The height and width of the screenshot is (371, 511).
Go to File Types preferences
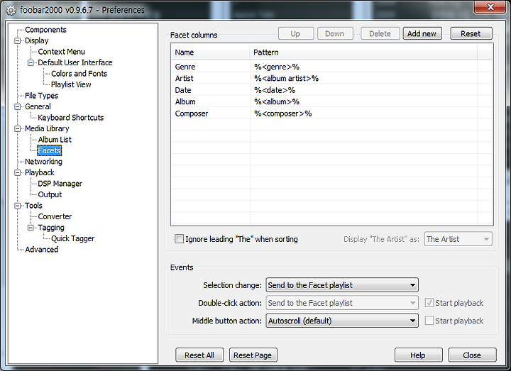pyautogui.click(x=41, y=96)
